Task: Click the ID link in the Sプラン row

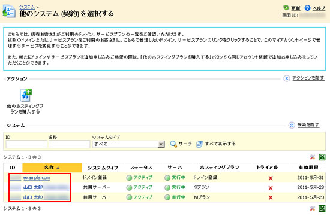Action: 16,187
